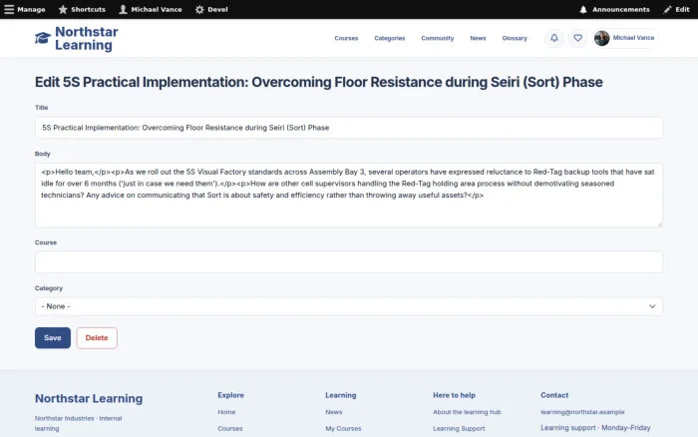
Task: Click the user silhouette icon in admin toolbar
Action: click(123, 9)
